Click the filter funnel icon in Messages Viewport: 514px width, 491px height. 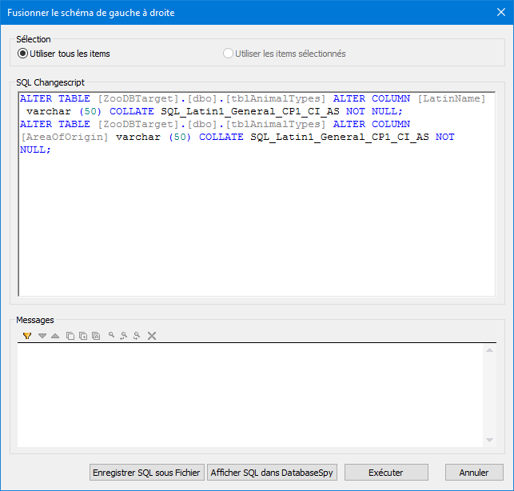coord(27,336)
